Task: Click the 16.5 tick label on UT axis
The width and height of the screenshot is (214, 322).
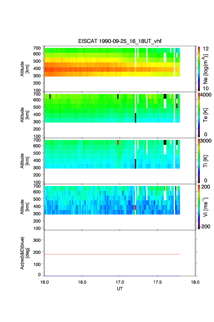Action: (82, 282)
